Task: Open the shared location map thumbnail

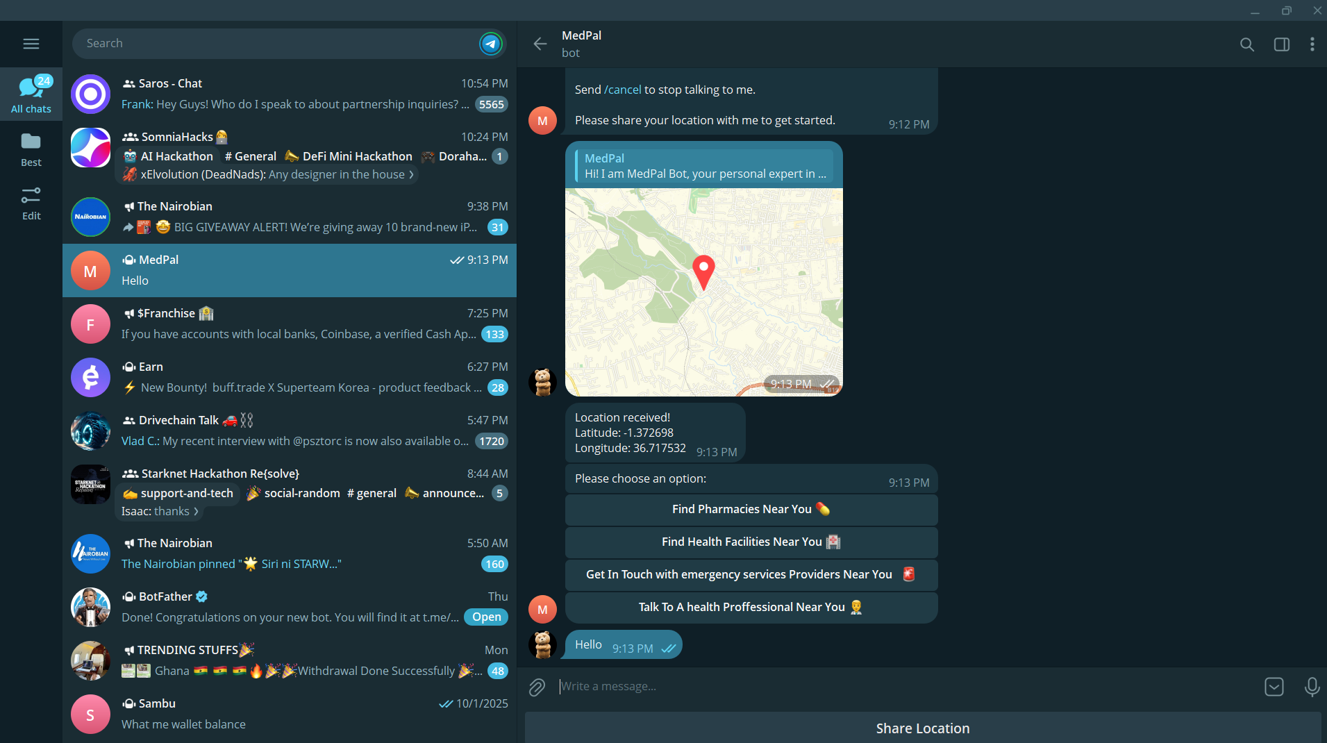Action: [703, 292]
